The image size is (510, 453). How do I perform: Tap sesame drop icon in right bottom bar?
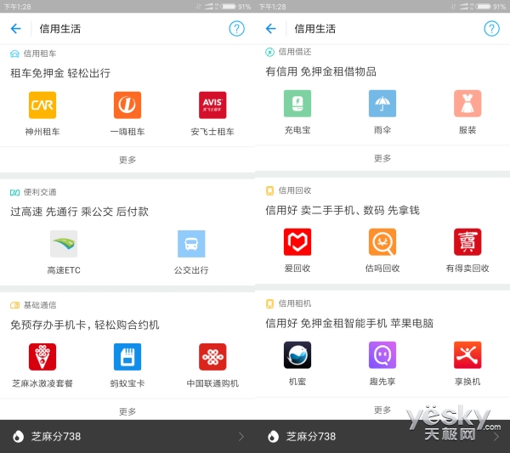273,436
